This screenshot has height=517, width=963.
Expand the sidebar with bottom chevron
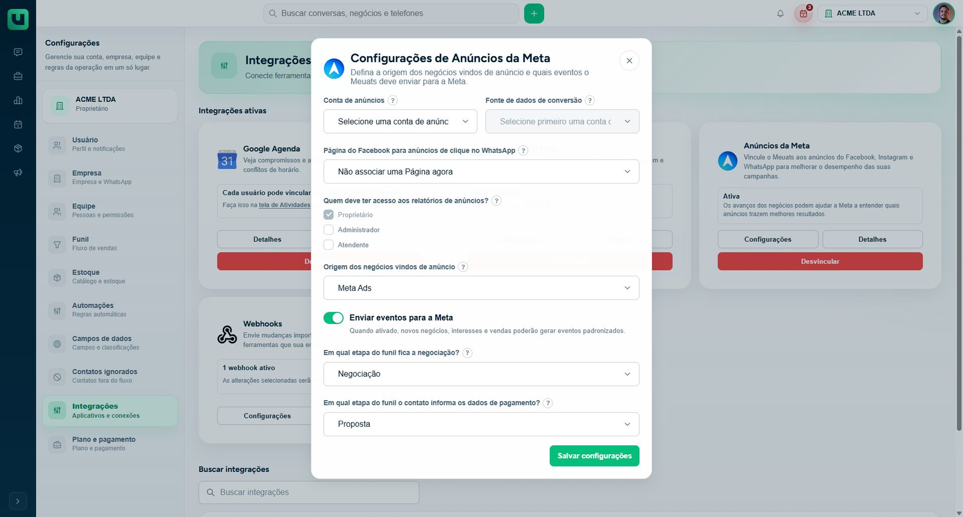[x=18, y=501]
